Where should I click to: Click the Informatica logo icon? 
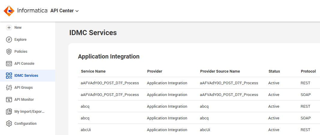9,11
